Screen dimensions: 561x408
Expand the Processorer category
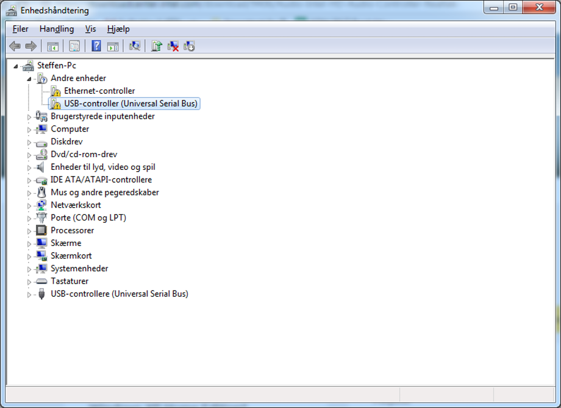coord(29,230)
